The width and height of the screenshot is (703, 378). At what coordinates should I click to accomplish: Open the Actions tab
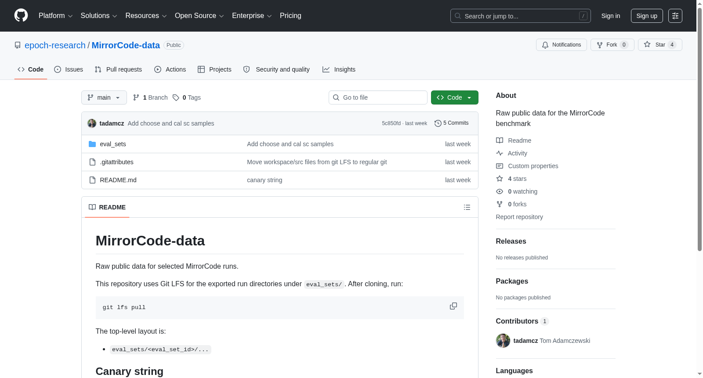pos(170,69)
